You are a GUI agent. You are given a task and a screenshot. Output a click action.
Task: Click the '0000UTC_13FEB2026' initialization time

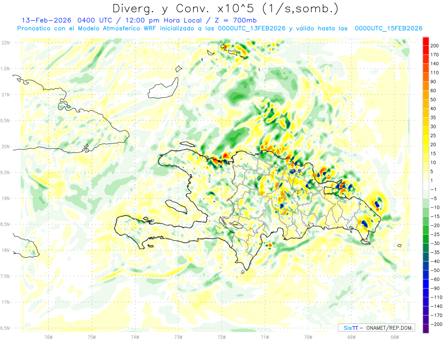252,29
